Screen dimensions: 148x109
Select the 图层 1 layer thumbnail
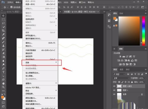click(119, 90)
